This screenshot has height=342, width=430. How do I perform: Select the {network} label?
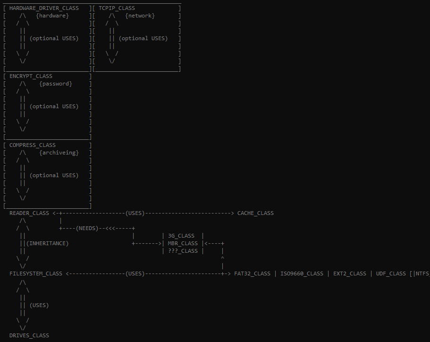(140, 16)
